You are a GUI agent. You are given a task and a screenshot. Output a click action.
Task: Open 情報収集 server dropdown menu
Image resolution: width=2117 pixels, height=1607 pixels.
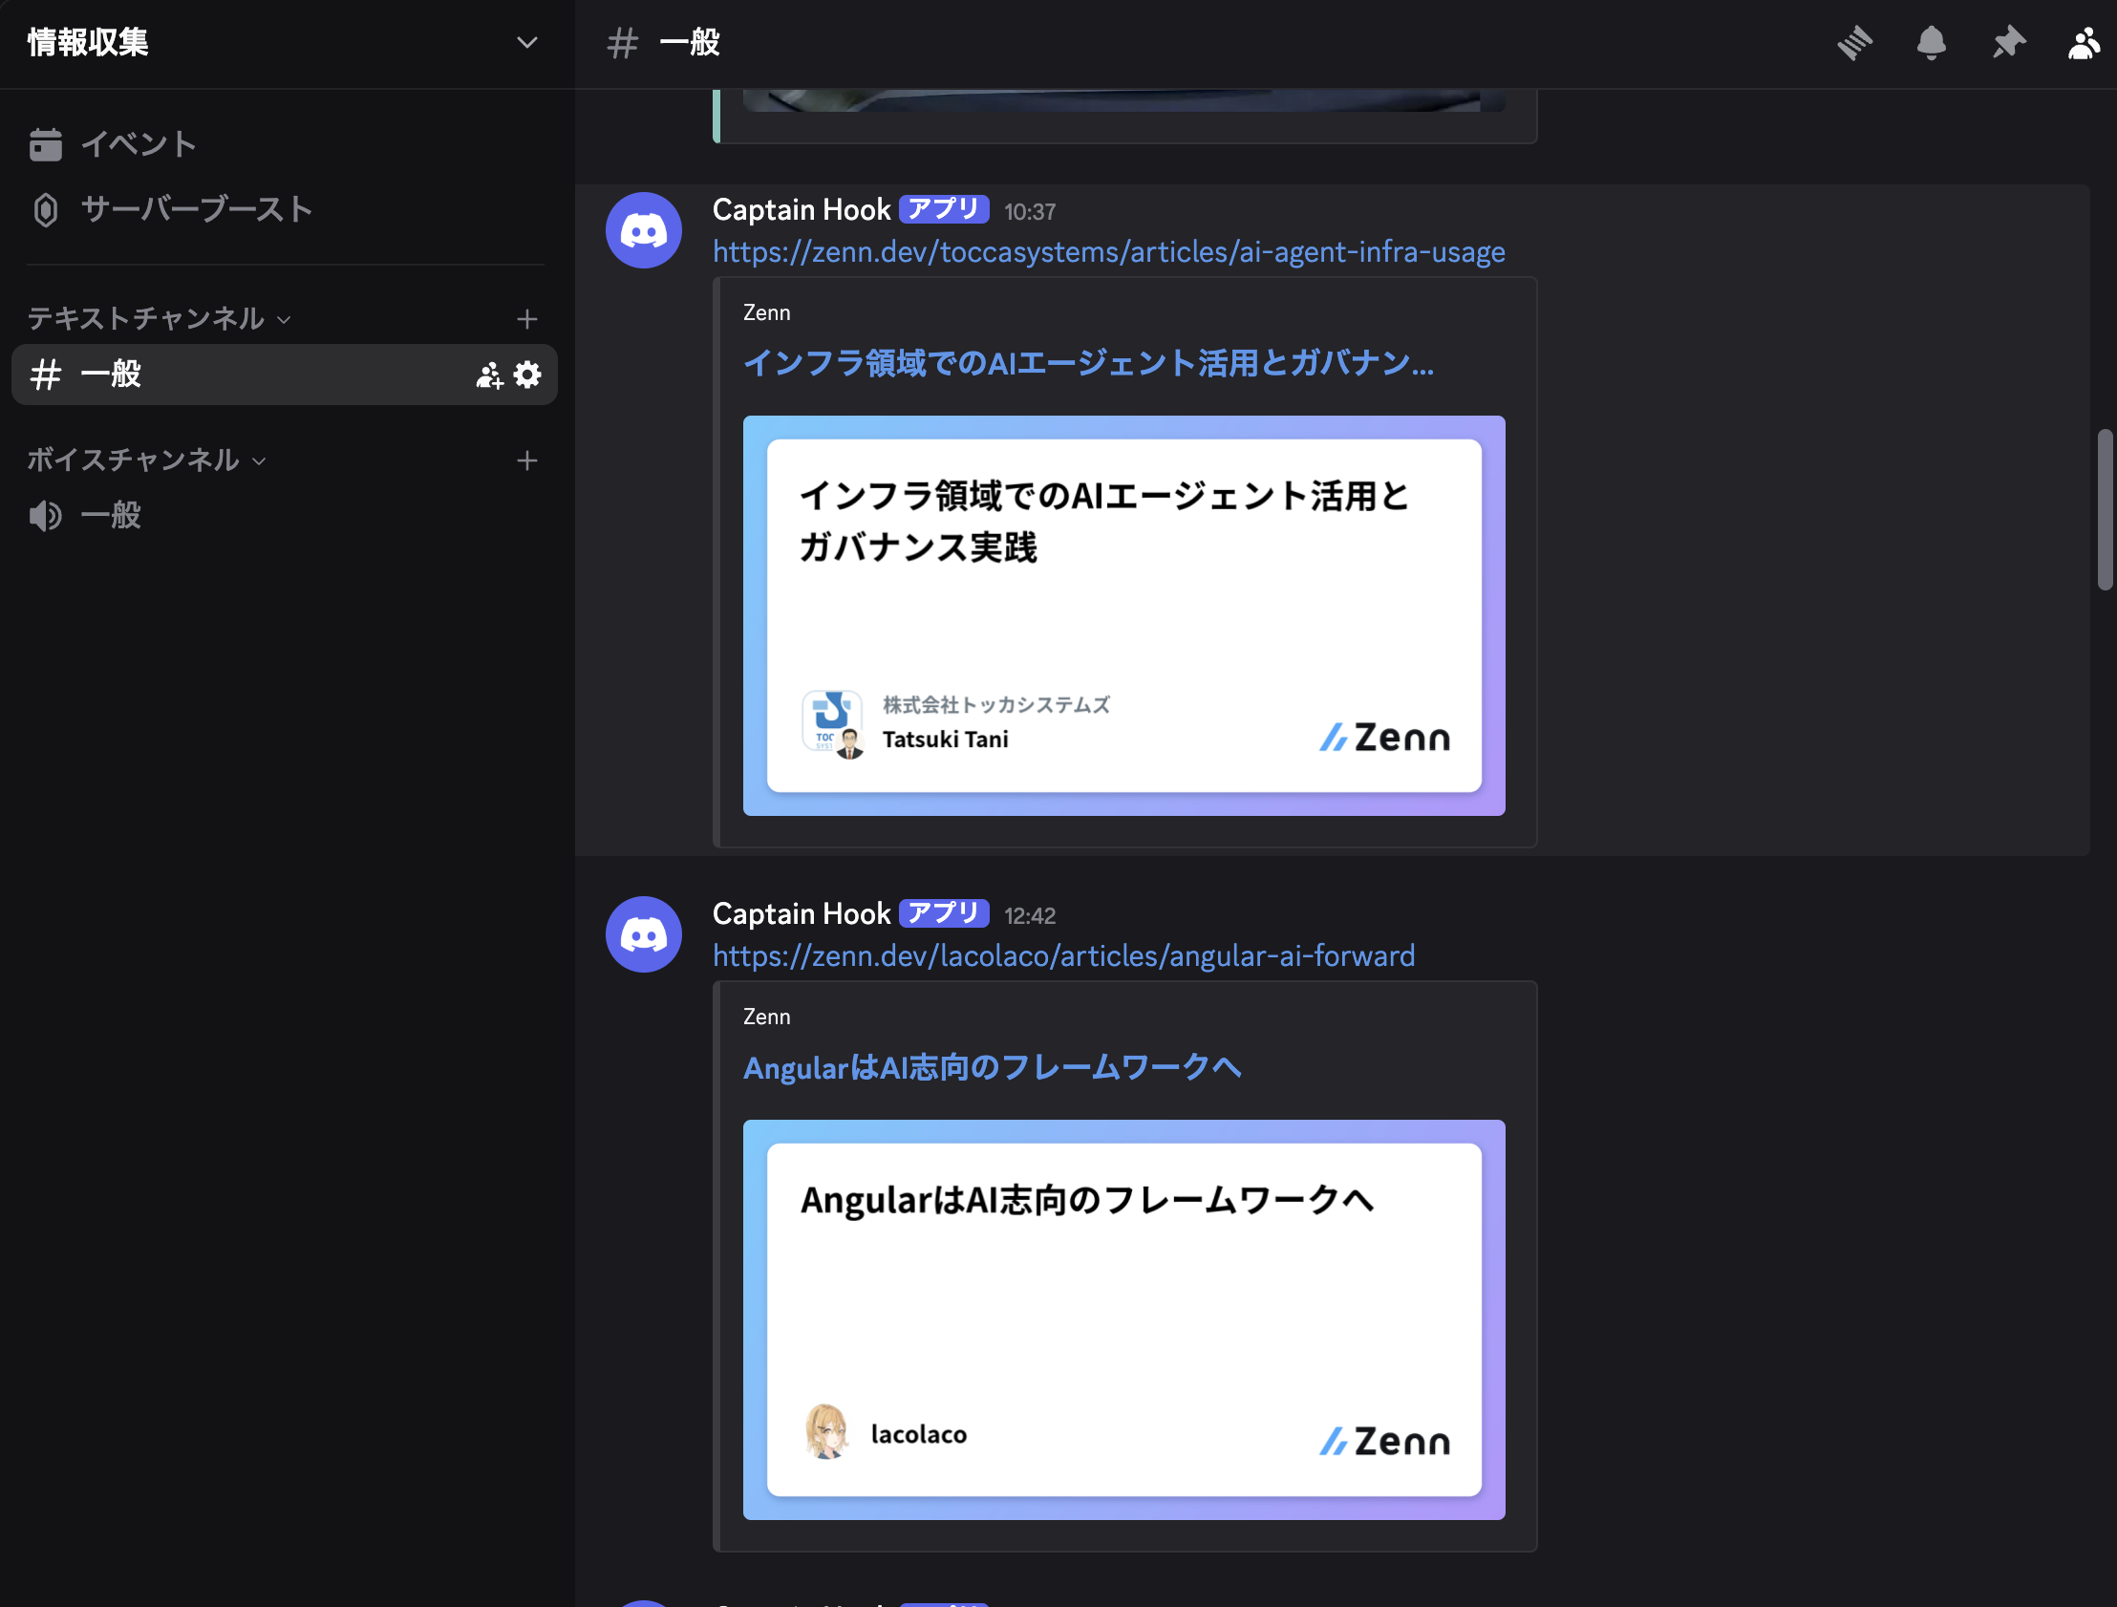click(x=526, y=43)
